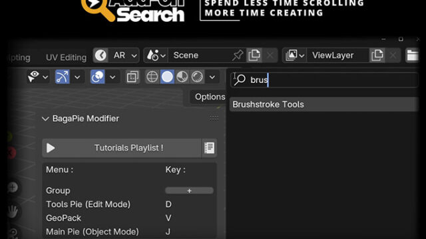Image resolution: width=426 pixels, height=239 pixels.
Task: Open the object visibility eye dropdown
Action: click(x=38, y=77)
